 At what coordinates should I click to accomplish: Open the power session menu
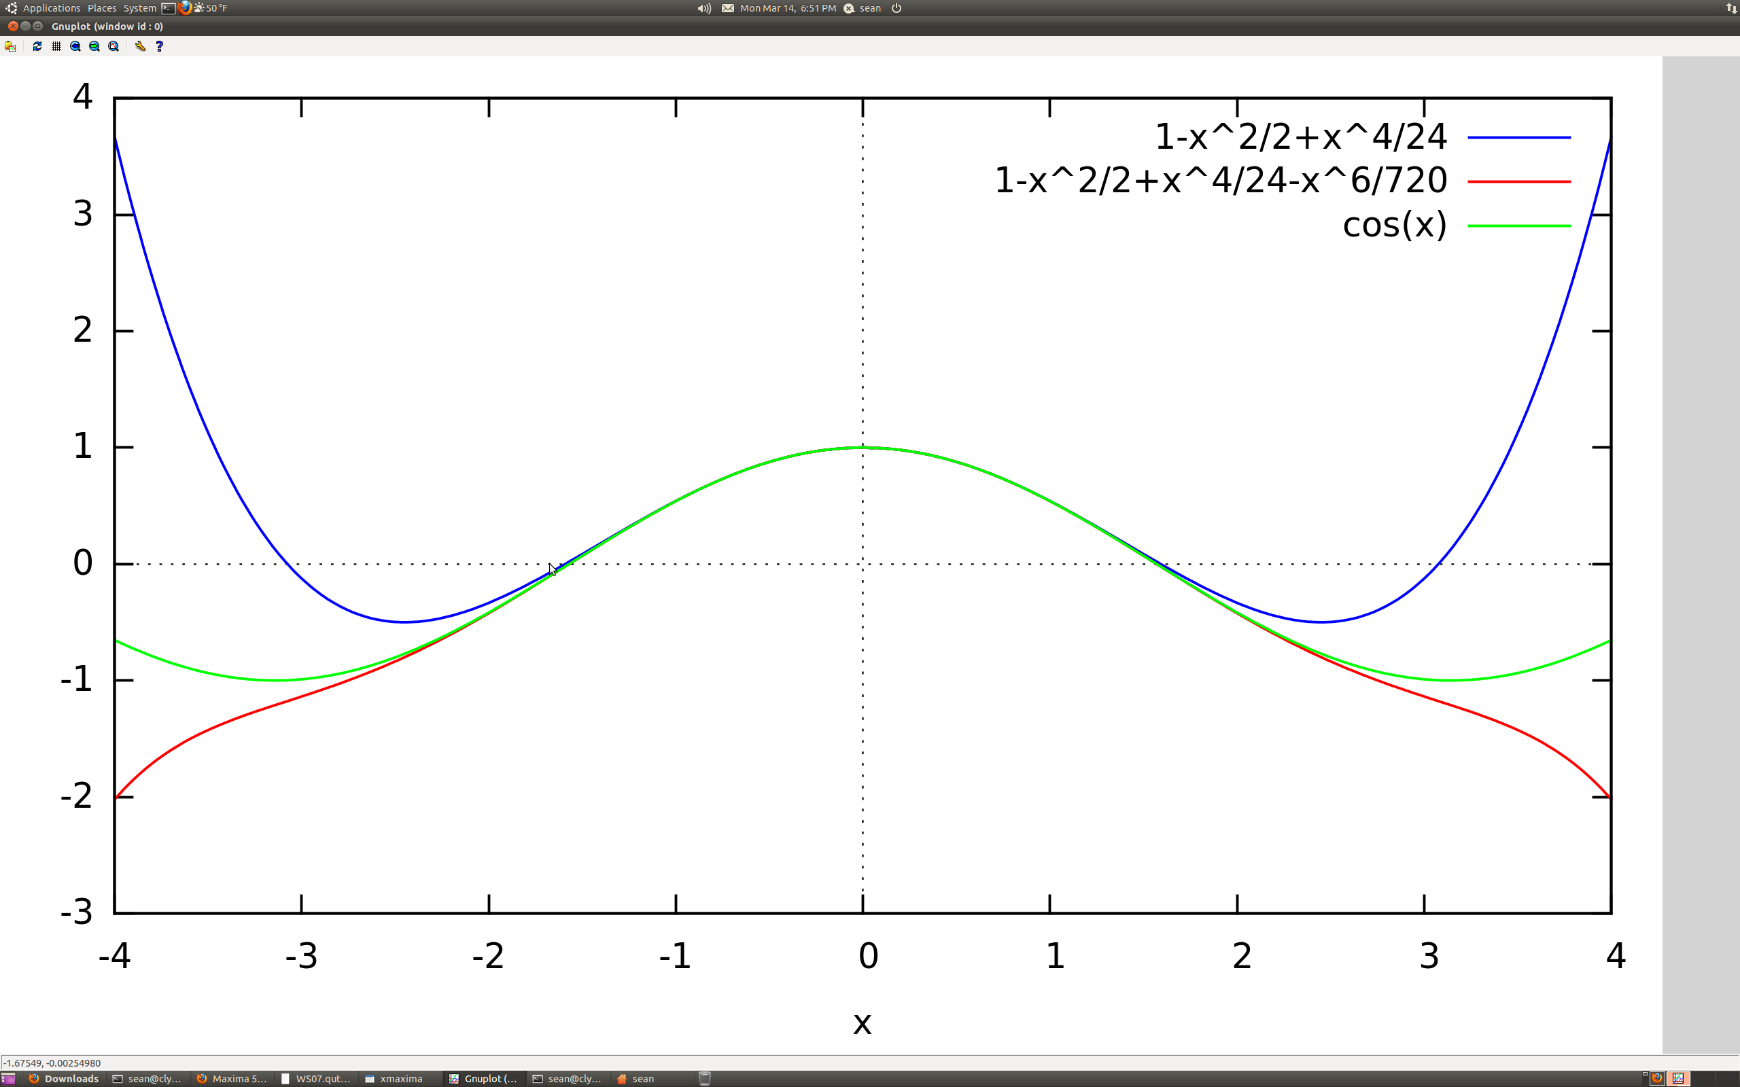pos(897,8)
